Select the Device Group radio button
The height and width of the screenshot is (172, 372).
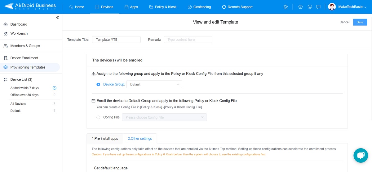[98, 84]
